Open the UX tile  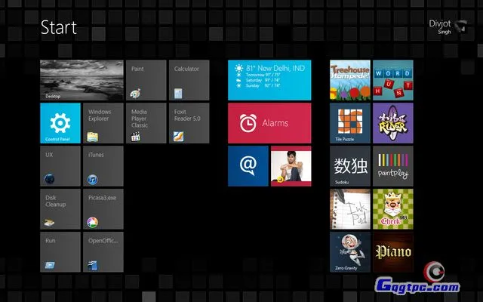coord(60,166)
